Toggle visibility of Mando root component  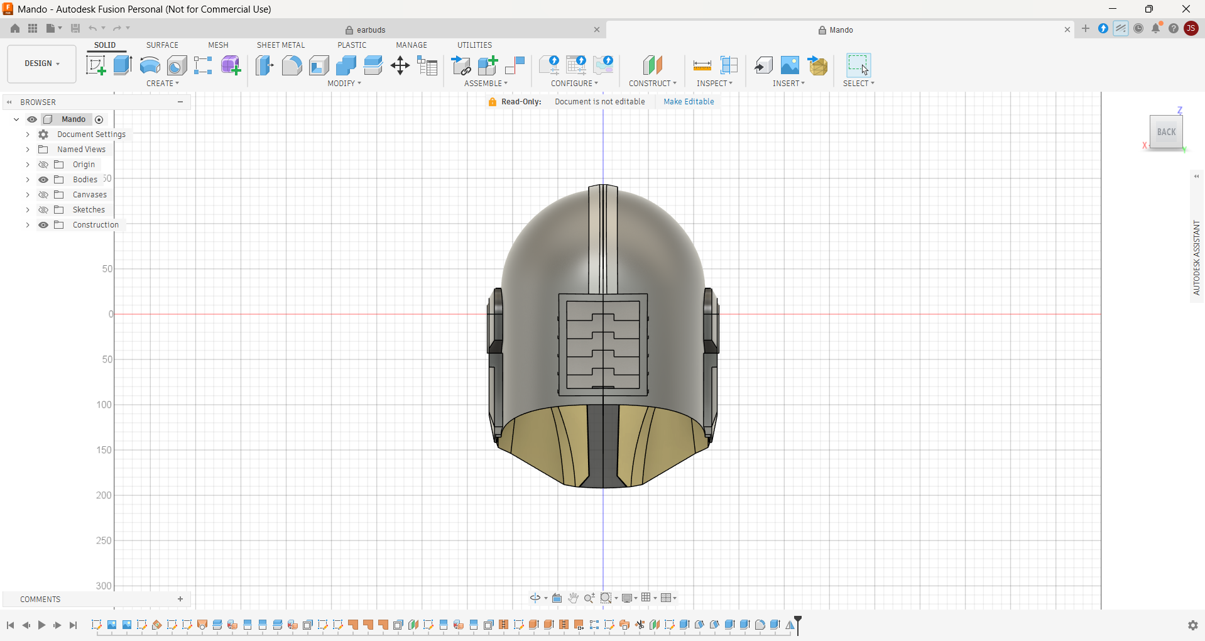(31, 119)
